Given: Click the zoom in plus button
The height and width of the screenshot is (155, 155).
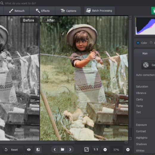Looking at the screenshot, I should click(x=128, y=150).
